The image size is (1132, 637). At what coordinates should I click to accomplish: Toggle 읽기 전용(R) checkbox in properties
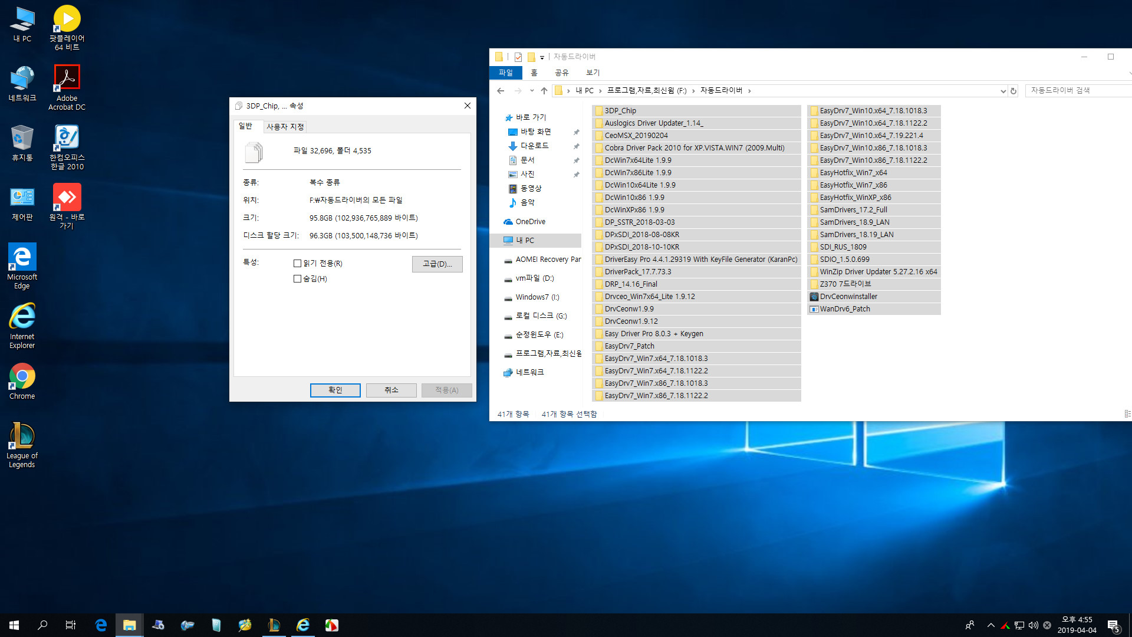(x=298, y=263)
